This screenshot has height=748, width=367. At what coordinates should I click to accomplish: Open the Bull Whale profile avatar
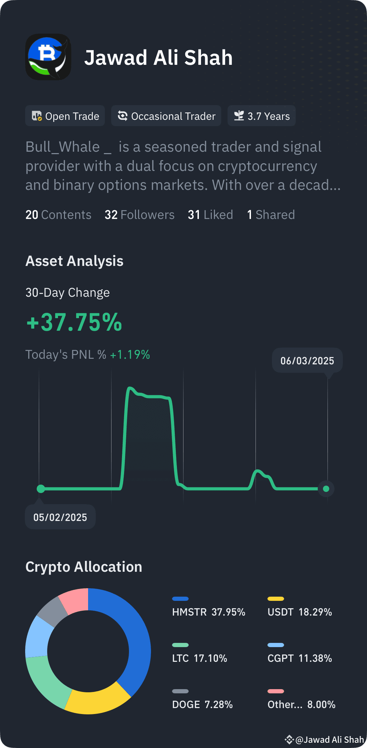pos(48,57)
